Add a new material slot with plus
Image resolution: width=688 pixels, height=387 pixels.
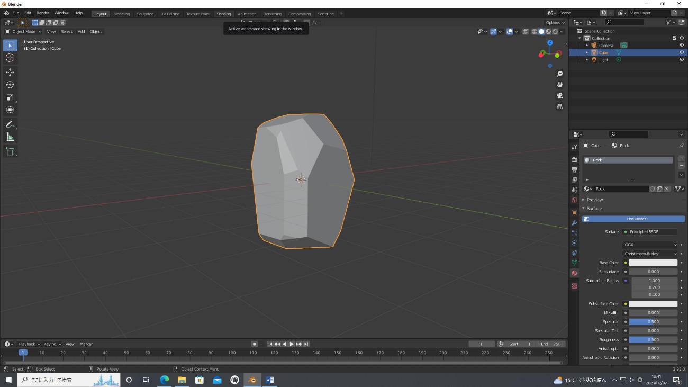point(681,159)
